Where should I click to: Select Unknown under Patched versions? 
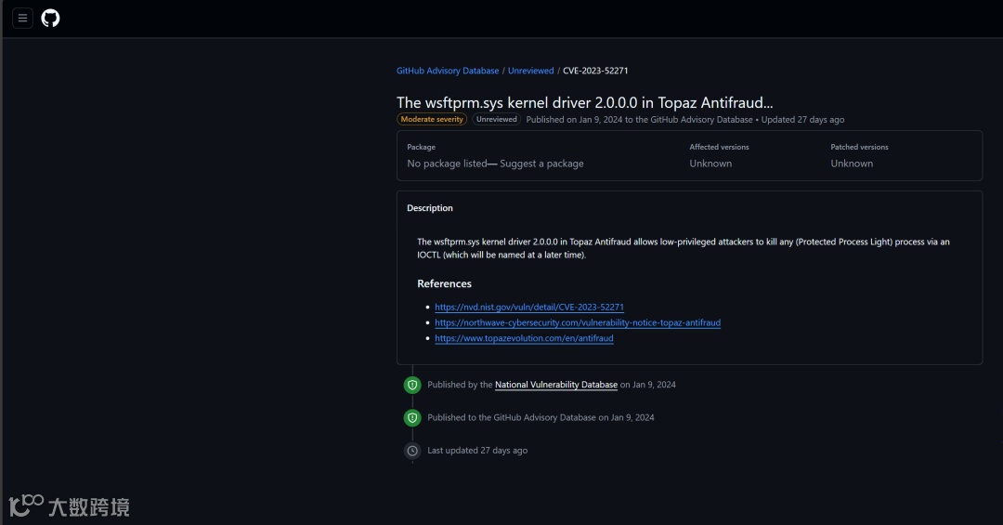pos(852,164)
